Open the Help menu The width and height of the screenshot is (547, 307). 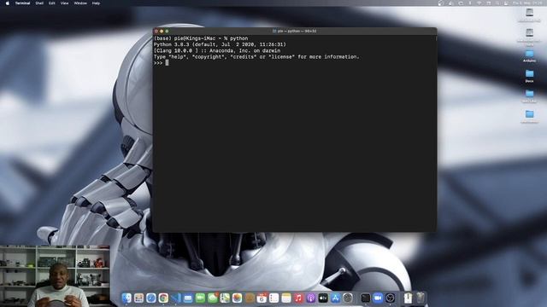pos(96,3)
